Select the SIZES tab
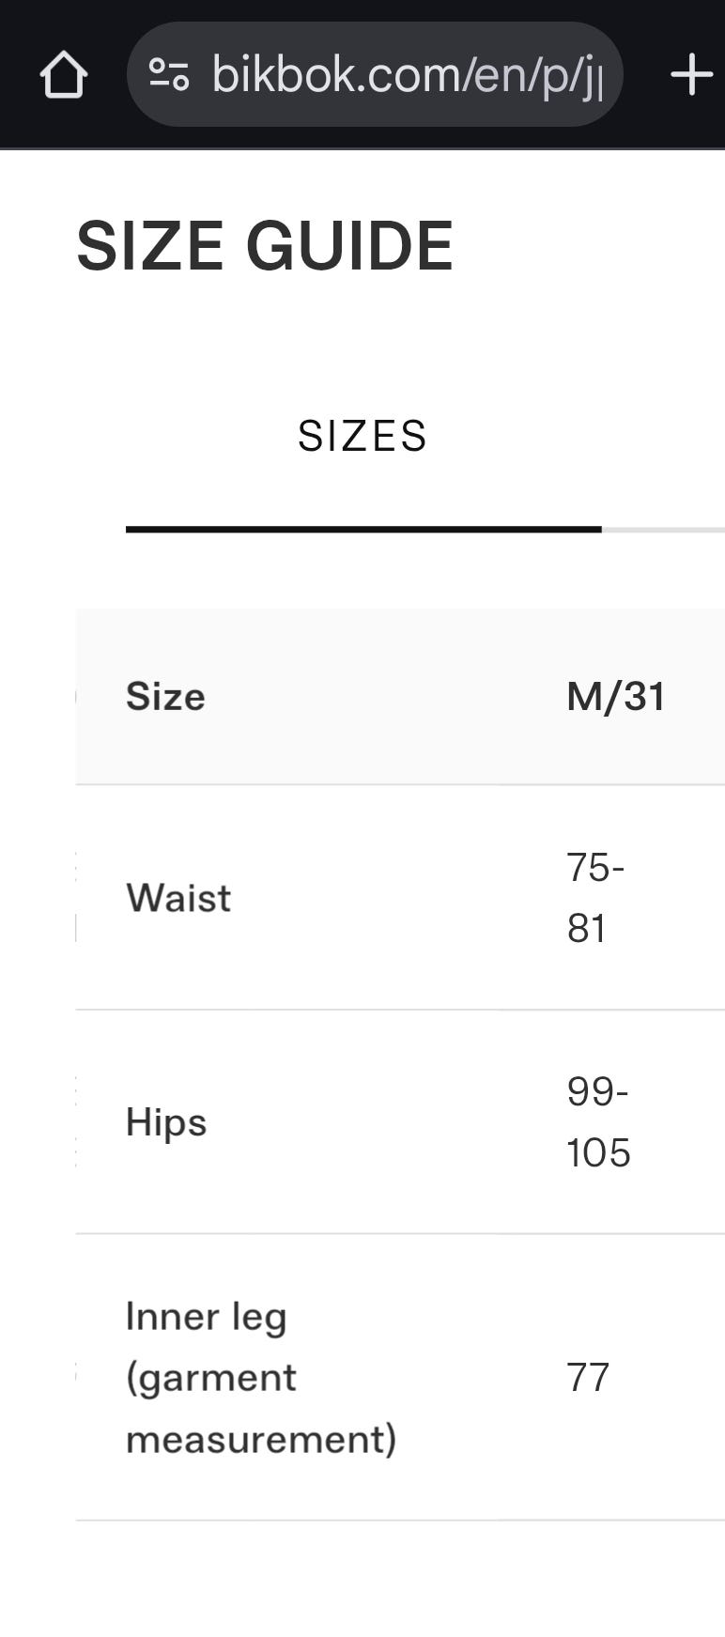 [362, 436]
